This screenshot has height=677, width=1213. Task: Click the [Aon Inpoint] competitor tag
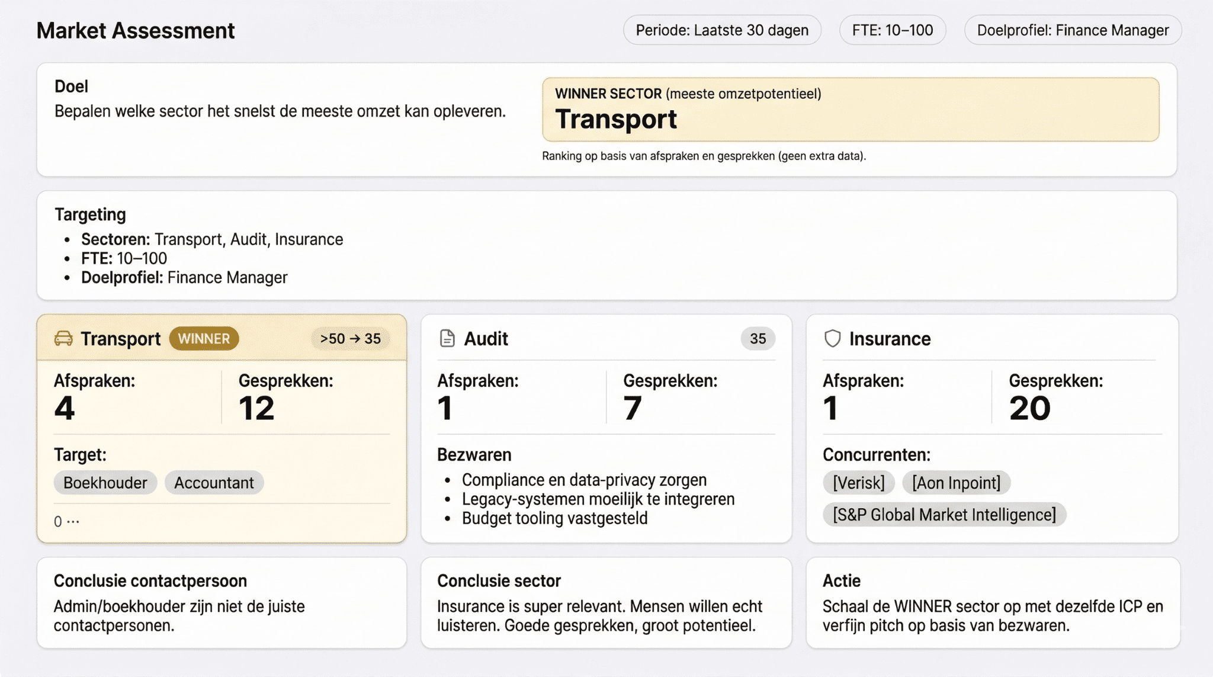pyautogui.click(x=956, y=483)
